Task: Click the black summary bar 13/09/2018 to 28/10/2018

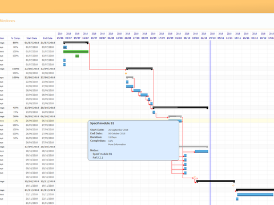Action: click(x=180, y=108)
